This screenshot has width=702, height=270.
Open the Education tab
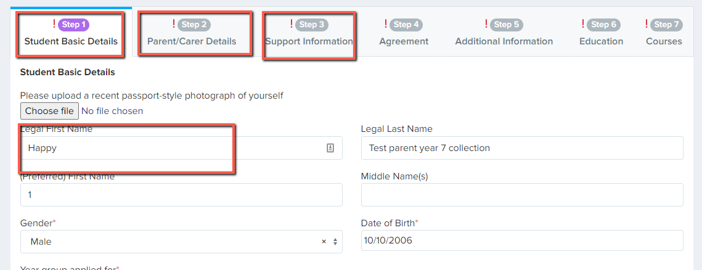coord(602,42)
